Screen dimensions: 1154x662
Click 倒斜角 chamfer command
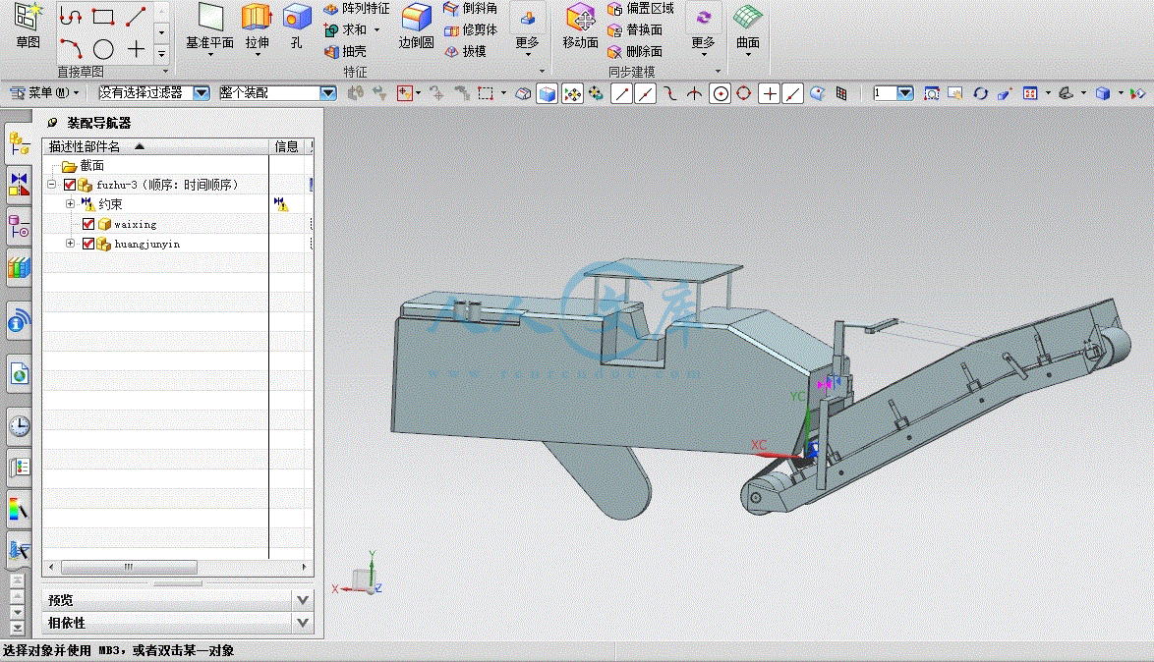click(x=470, y=9)
